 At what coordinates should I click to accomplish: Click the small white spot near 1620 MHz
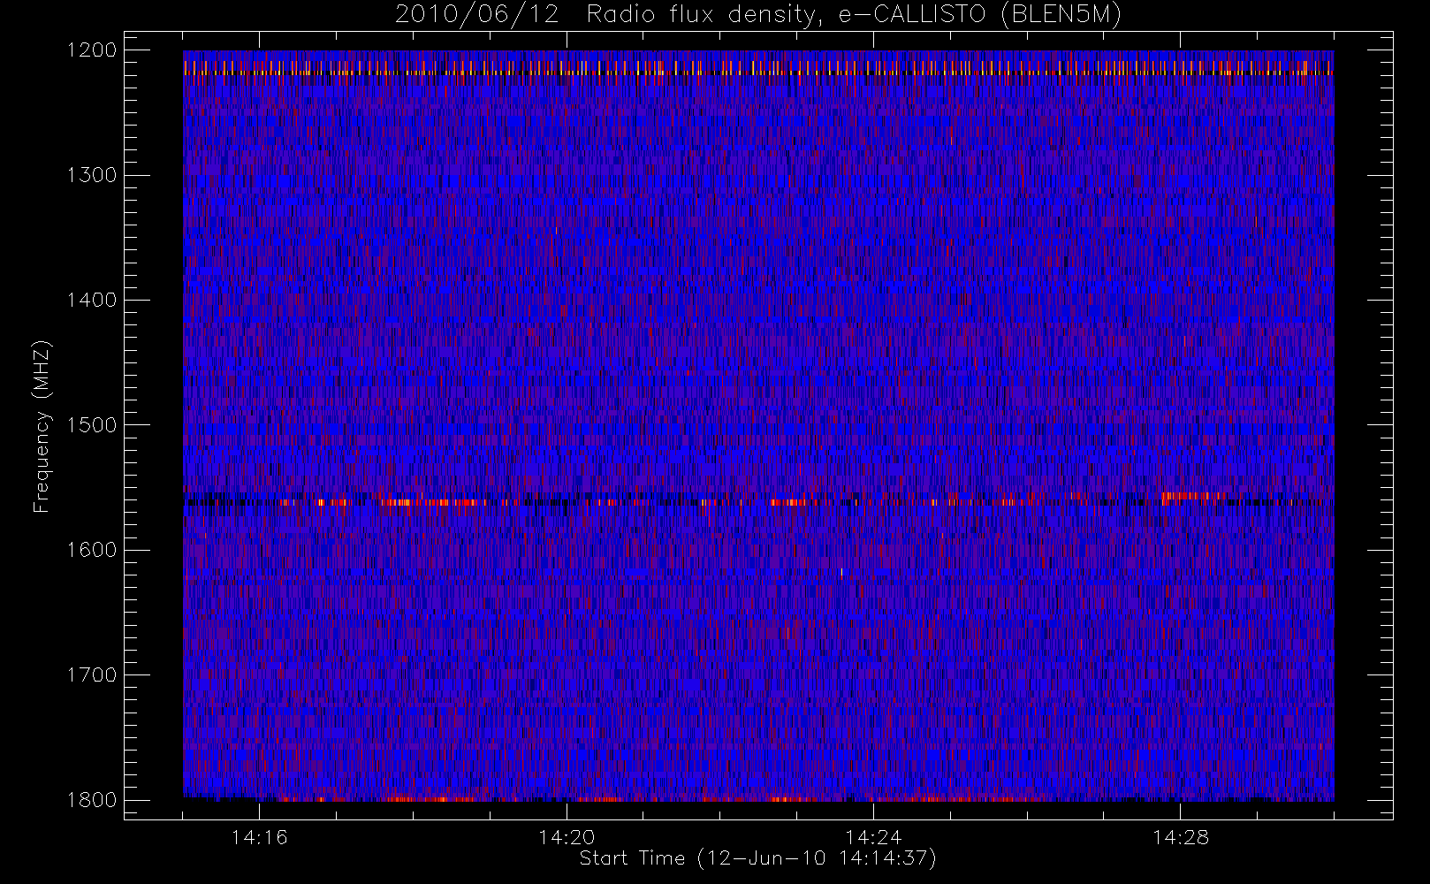841,573
